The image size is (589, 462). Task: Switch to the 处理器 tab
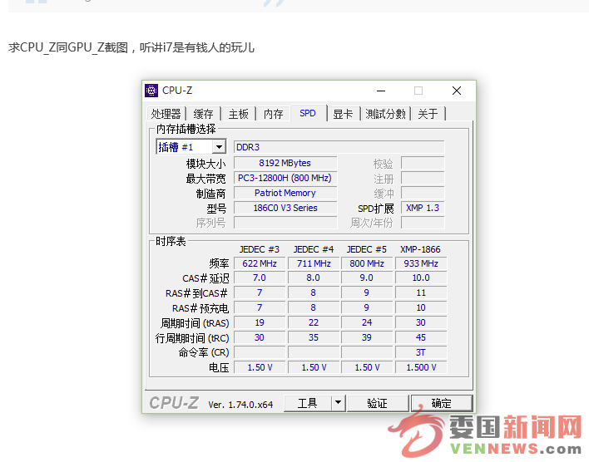tap(166, 114)
